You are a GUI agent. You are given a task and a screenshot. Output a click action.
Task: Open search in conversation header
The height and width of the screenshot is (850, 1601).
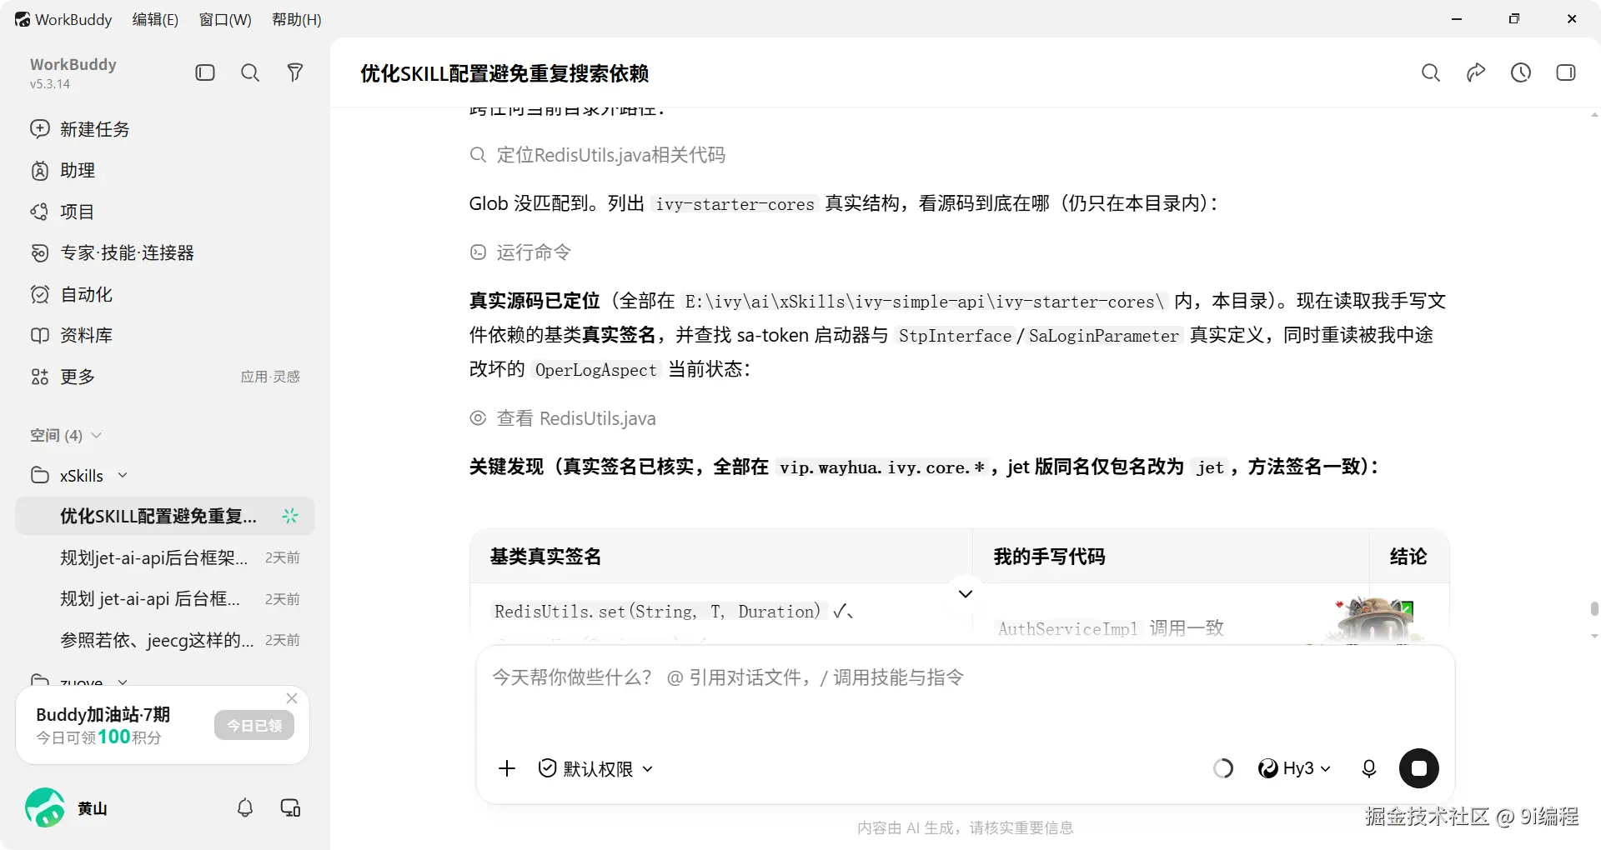1431,72
